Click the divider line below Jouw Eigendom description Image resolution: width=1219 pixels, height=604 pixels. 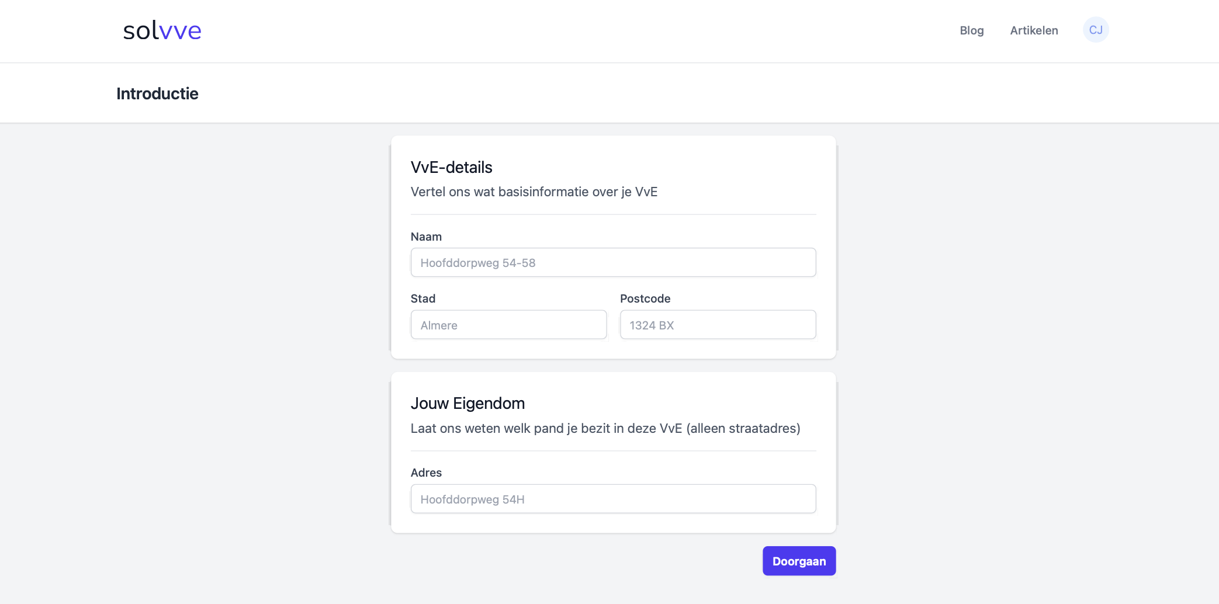pos(613,451)
